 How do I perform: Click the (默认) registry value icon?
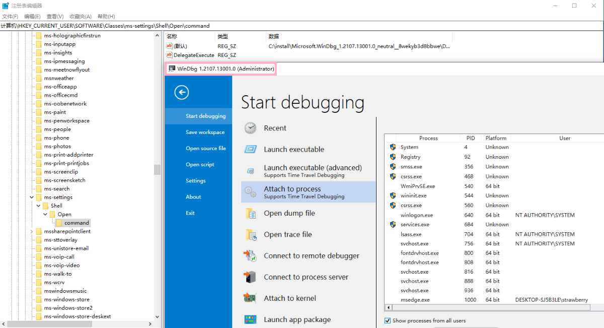[169, 46]
